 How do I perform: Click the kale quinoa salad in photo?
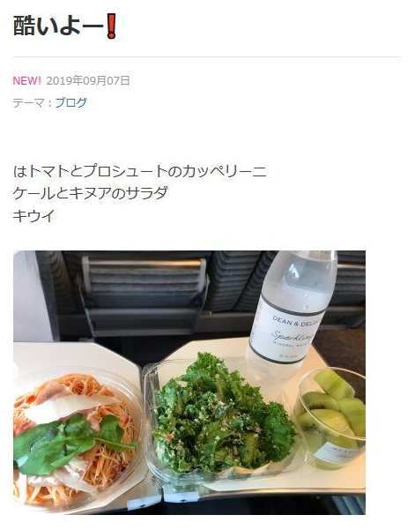tap(223, 414)
